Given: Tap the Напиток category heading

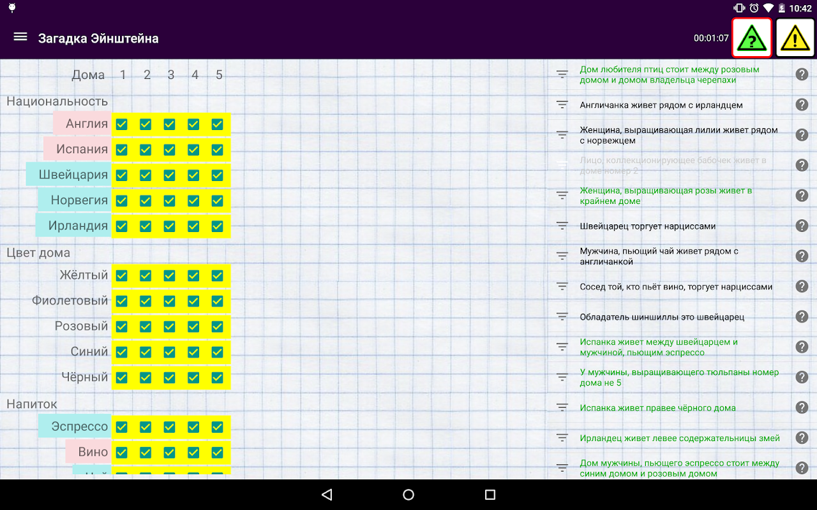Looking at the screenshot, I should point(32,404).
